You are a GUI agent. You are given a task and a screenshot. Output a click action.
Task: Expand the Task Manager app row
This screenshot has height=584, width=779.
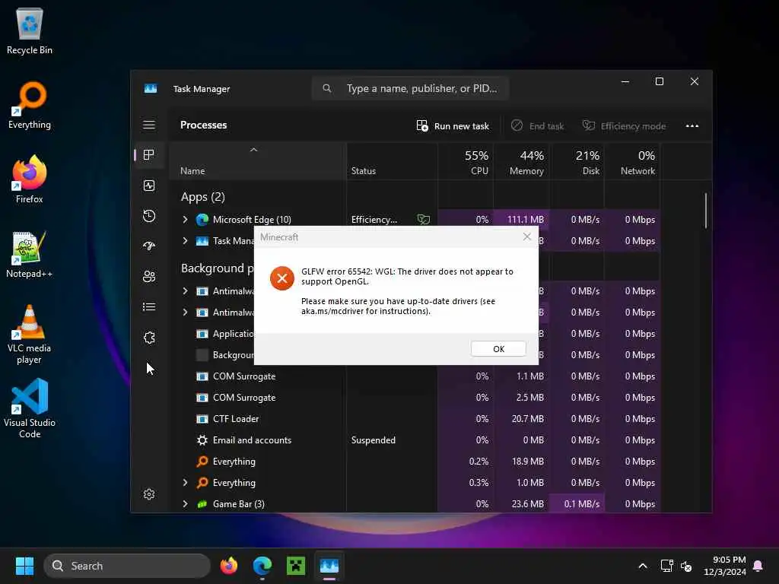tap(186, 241)
